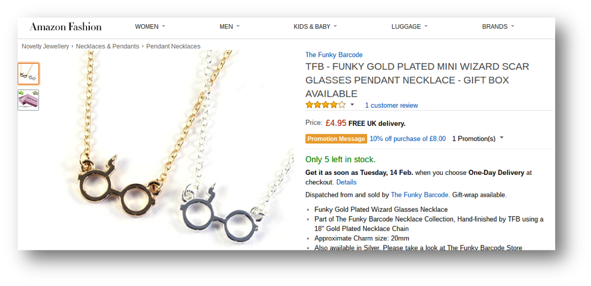Open The Funky Barcode brand link above title
This screenshot has height=286, width=591.
[x=334, y=54]
